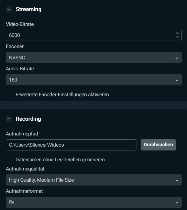Click the chevron icon in Aufnahmequalität field
Viewport: 187px width, 210px height.
click(x=177, y=180)
